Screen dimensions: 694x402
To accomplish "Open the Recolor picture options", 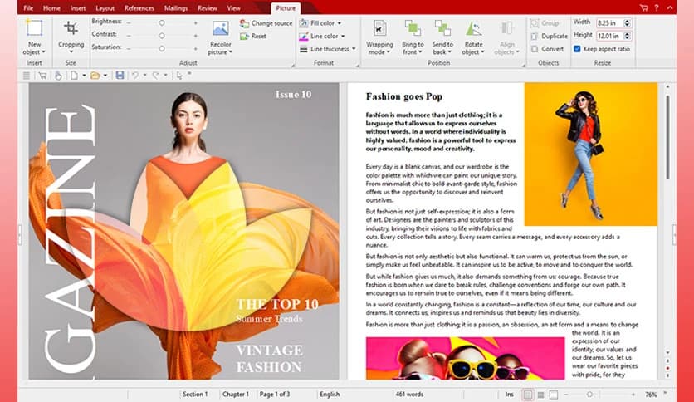I will [220, 30].
